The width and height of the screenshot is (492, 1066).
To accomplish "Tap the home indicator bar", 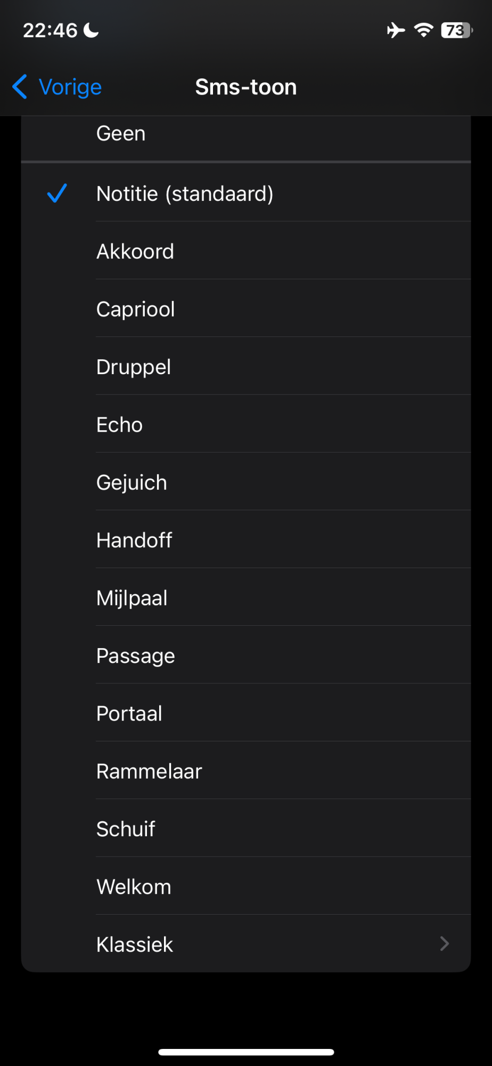I will (246, 1052).
